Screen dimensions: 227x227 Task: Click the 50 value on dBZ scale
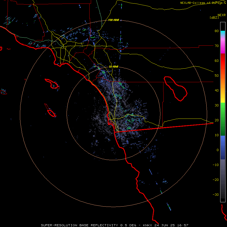[217, 76]
